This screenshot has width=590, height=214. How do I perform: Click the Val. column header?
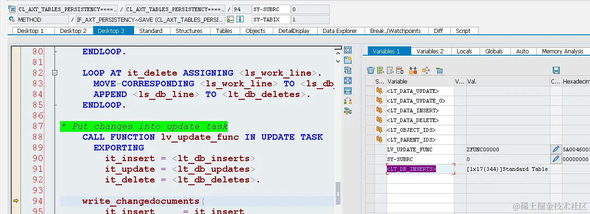tap(508, 81)
